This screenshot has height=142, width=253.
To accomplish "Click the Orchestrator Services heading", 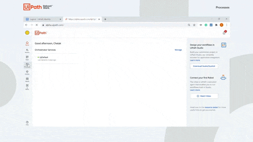I will (x=45, y=50).
